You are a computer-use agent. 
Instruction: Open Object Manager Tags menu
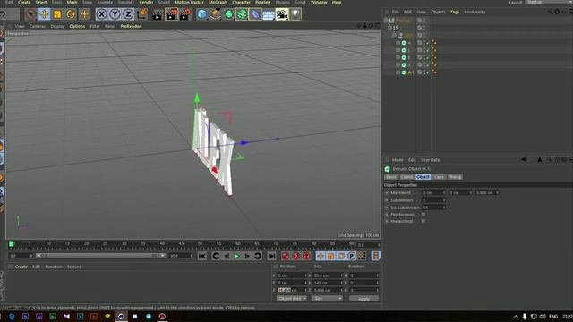click(455, 12)
